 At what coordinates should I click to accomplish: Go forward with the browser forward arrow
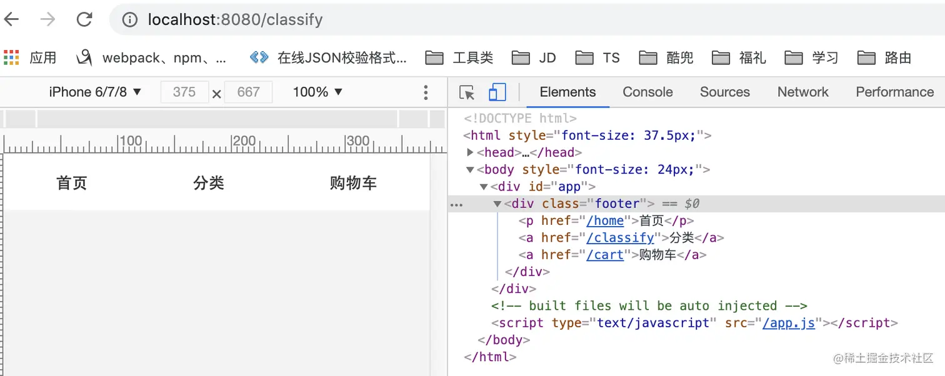(47, 19)
